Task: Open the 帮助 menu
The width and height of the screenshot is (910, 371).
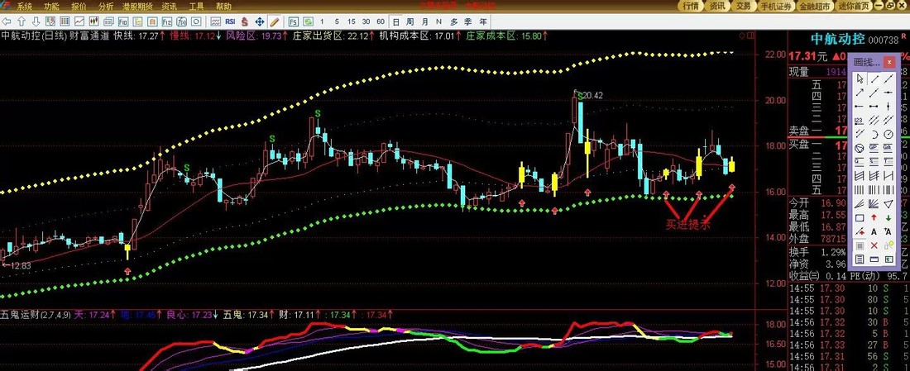Action: coord(223,7)
